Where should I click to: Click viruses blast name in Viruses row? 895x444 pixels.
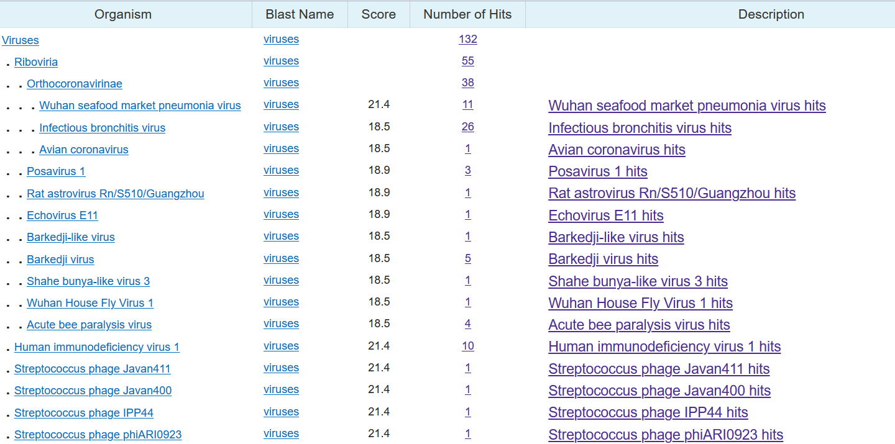281,39
